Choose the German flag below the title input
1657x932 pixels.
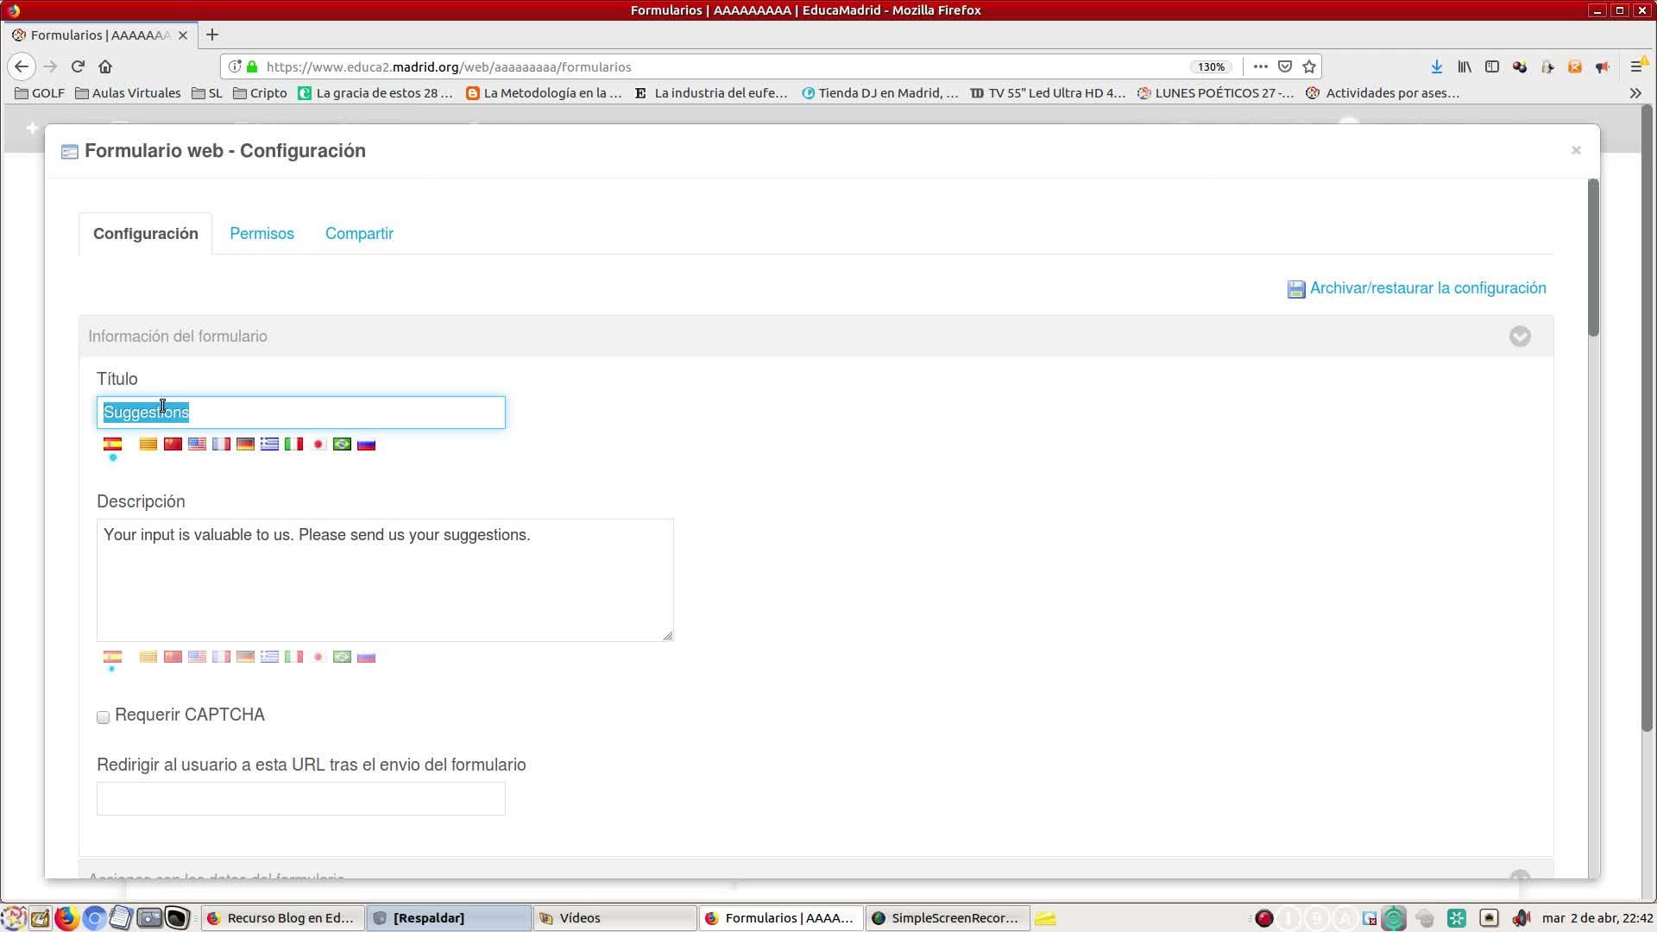[x=245, y=444]
